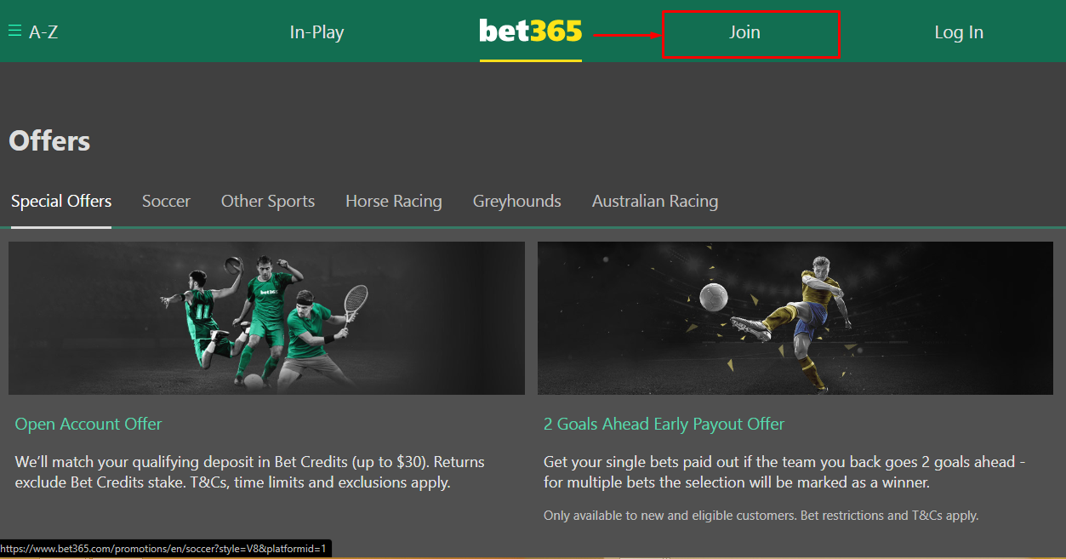Image resolution: width=1066 pixels, height=559 pixels.
Task: Click the Open Account Offer description text
Action: coord(250,472)
